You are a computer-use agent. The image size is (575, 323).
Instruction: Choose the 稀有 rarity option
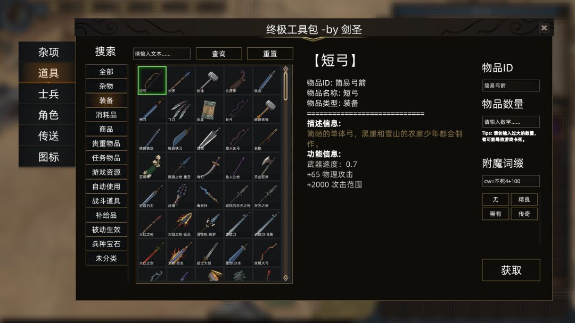496,214
